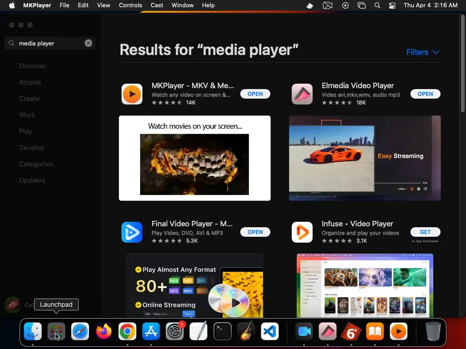Open Control Center in menu bar
This screenshot has width=466, height=349.
(392, 5)
